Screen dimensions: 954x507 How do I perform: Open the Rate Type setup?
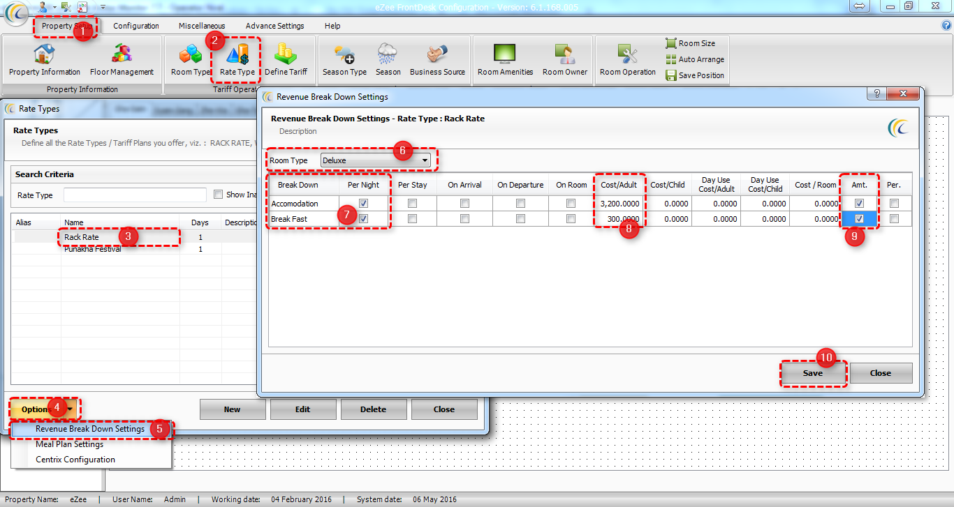point(237,60)
